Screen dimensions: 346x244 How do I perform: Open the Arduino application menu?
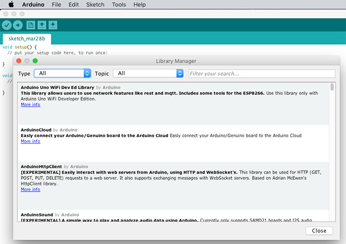33,4
